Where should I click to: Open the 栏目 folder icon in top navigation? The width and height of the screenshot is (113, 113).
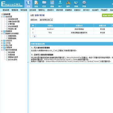[x=44, y=3]
